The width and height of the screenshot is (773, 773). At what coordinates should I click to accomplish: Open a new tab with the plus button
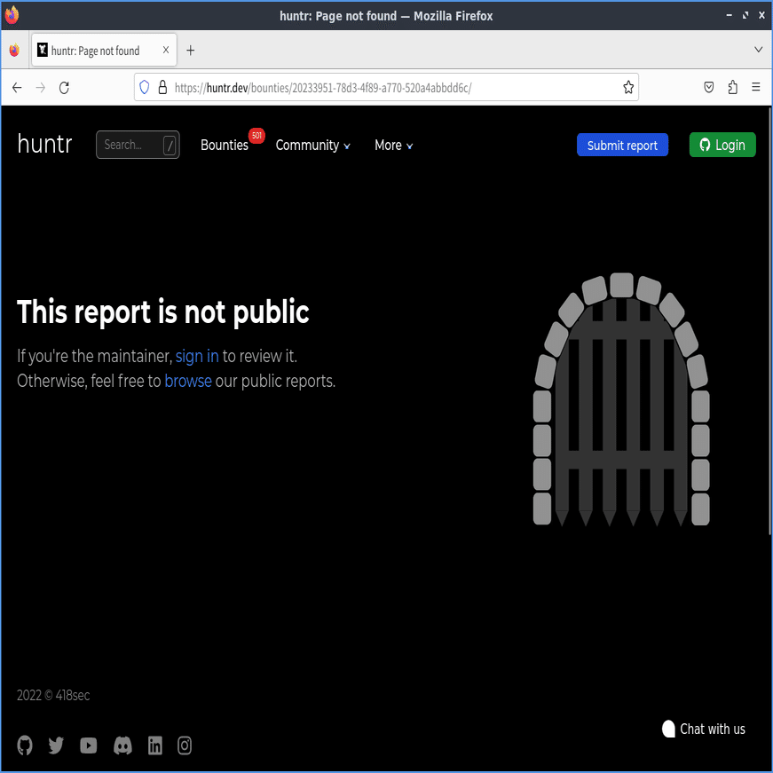(x=190, y=50)
